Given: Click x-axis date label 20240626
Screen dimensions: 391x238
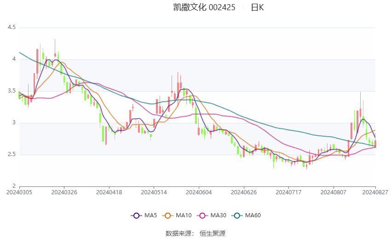Looking at the screenshot, I should pyautogui.click(x=244, y=192).
